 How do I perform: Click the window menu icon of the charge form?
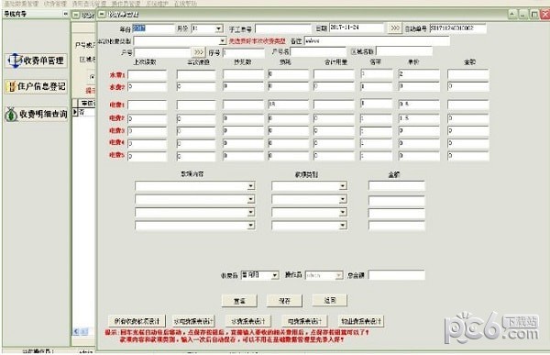click(x=102, y=15)
